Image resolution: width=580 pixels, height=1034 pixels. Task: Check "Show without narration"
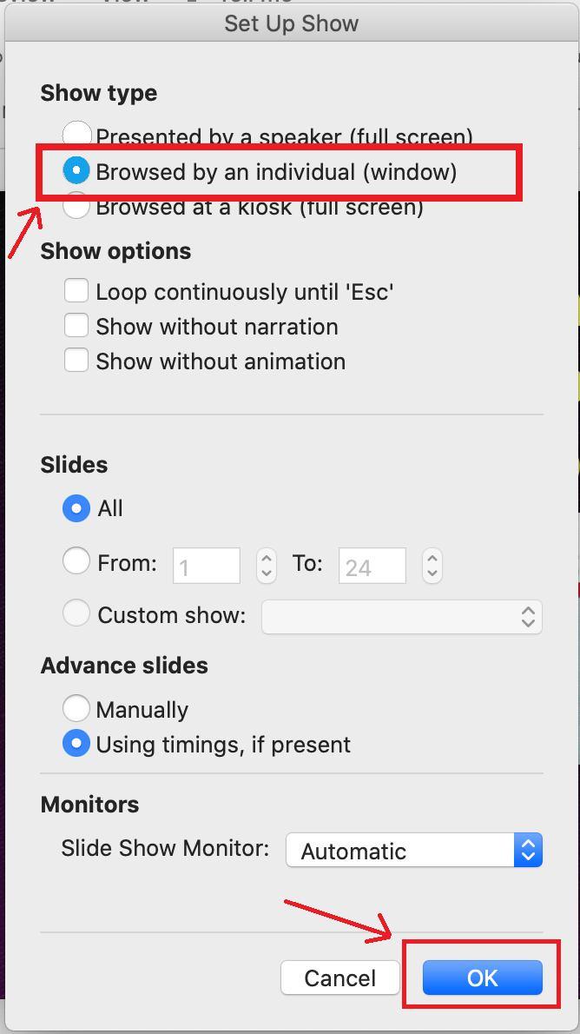point(76,325)
